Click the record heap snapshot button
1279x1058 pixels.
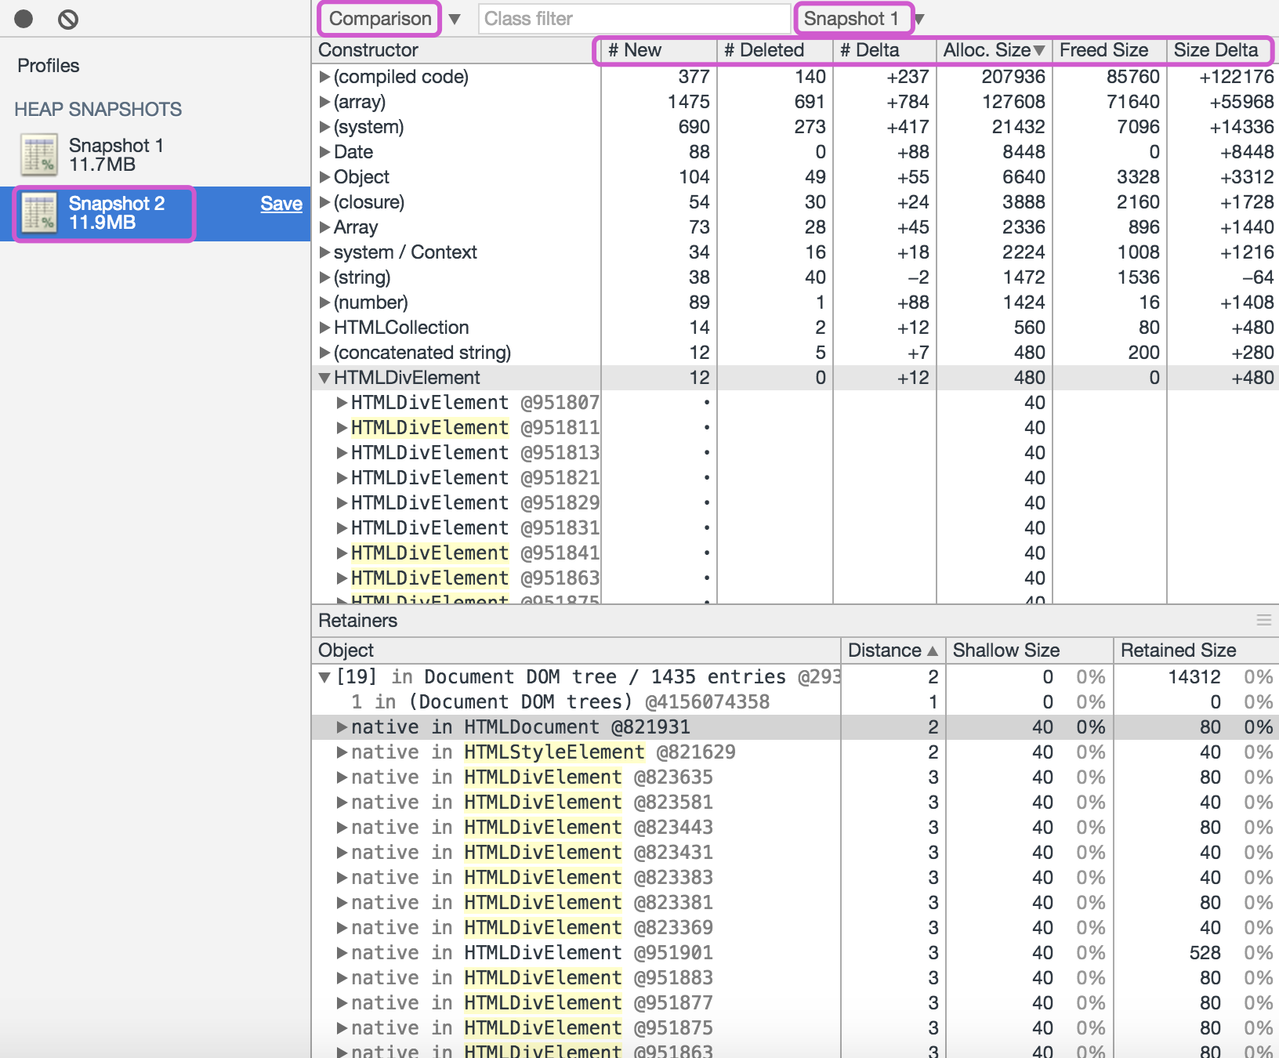(x=24, y=19)
